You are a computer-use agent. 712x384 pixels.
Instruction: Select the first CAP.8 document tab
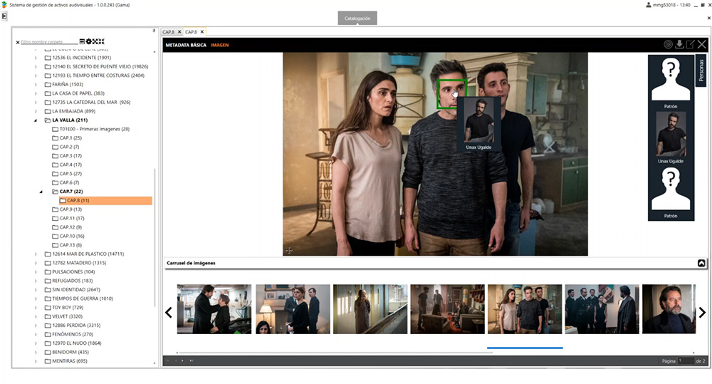click(169, 32)
